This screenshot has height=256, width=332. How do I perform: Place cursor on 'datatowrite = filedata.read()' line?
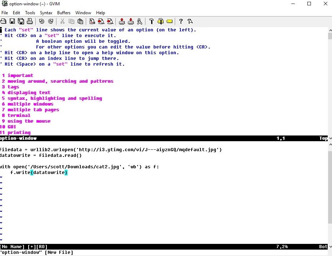point(41,155)
